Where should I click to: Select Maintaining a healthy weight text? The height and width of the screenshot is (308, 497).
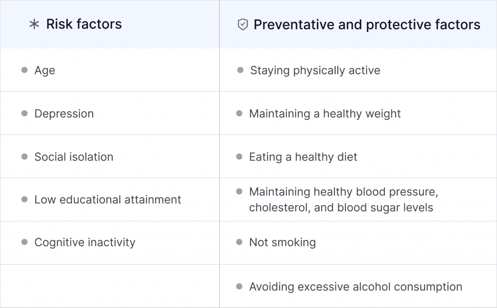click(325, 114)
